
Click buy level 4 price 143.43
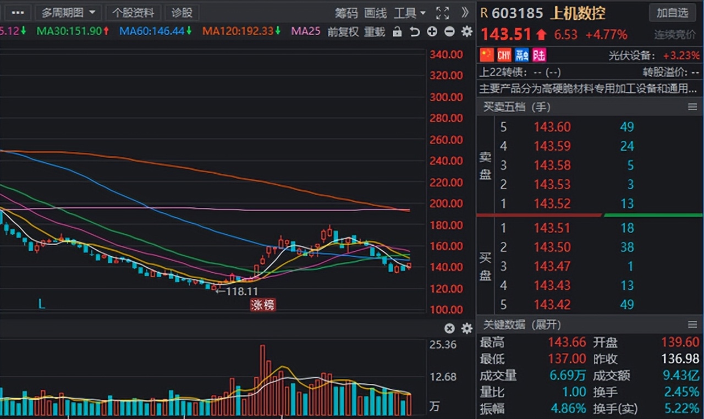(x=552, y=285)
